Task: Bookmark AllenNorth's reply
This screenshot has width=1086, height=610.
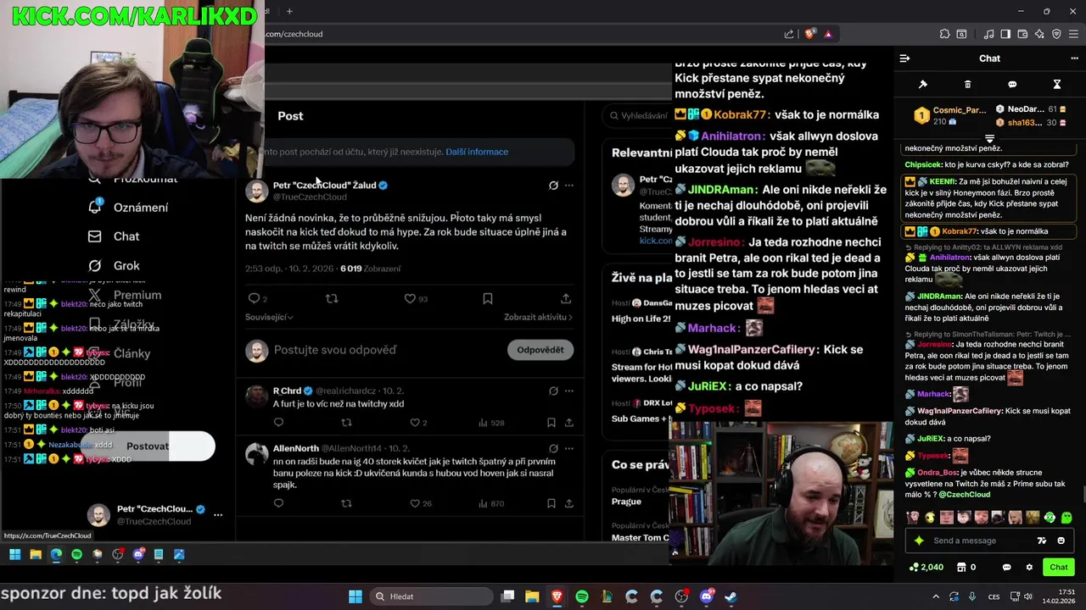Action: click(x=551, y=503)
